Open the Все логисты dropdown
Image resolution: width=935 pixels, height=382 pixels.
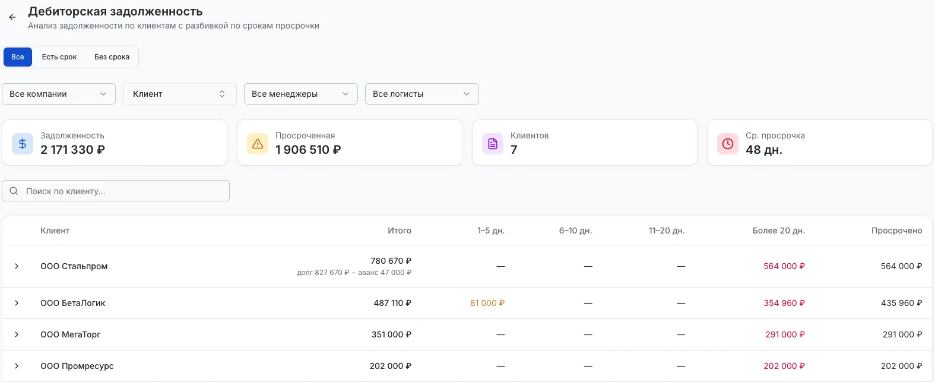[x=422, y=94]
